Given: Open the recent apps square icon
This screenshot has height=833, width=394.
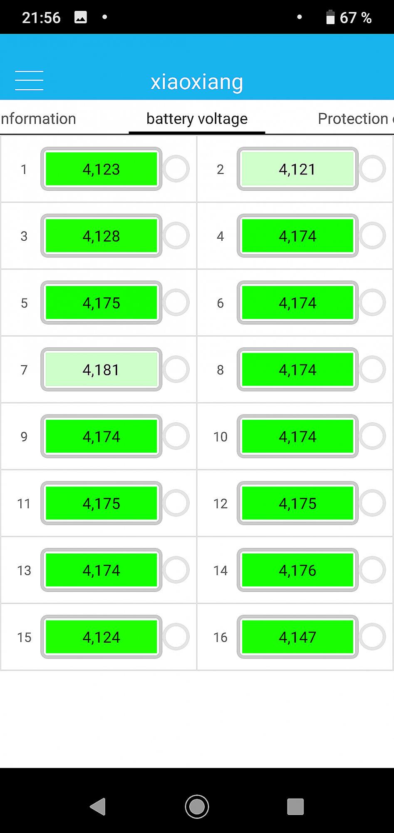Looking at the screenshot, I should pos(295,806).
